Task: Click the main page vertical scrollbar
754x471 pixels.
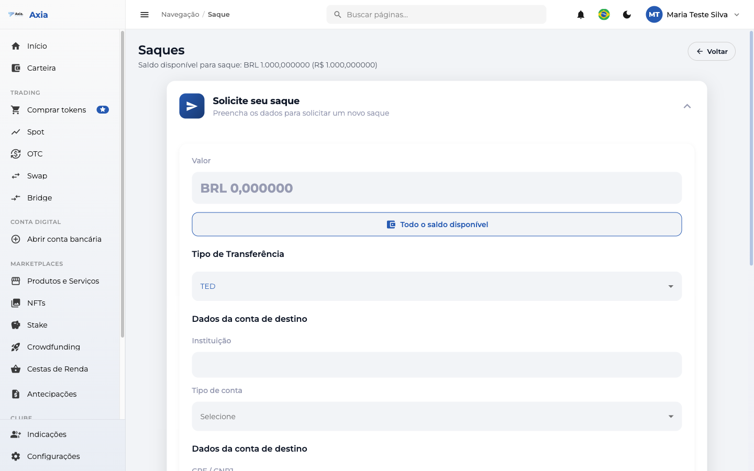Action: [x=751, y=149]
